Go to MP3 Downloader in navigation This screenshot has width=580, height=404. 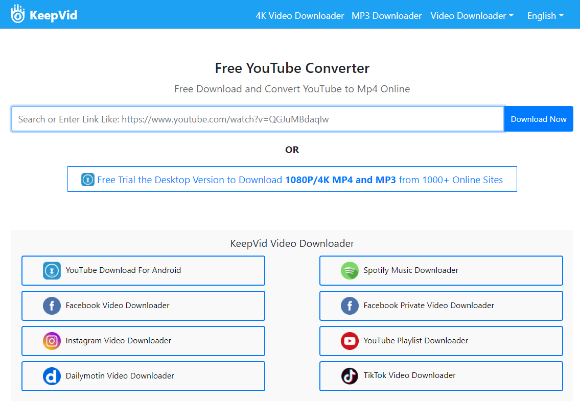pos(386,16)
